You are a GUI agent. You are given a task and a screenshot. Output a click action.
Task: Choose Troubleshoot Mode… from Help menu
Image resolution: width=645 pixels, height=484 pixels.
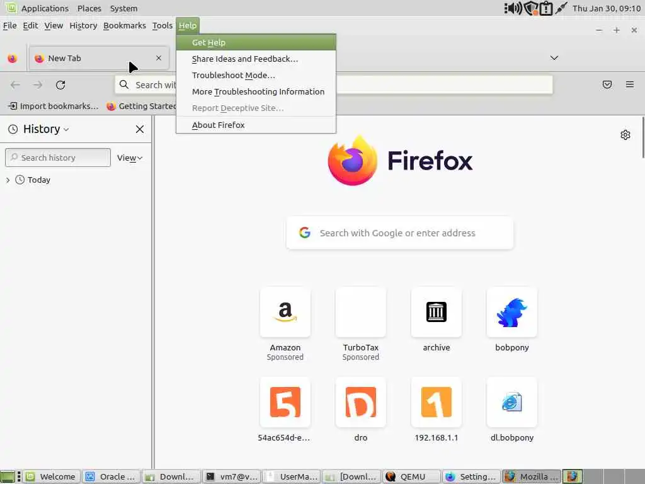tap(256, 76)
